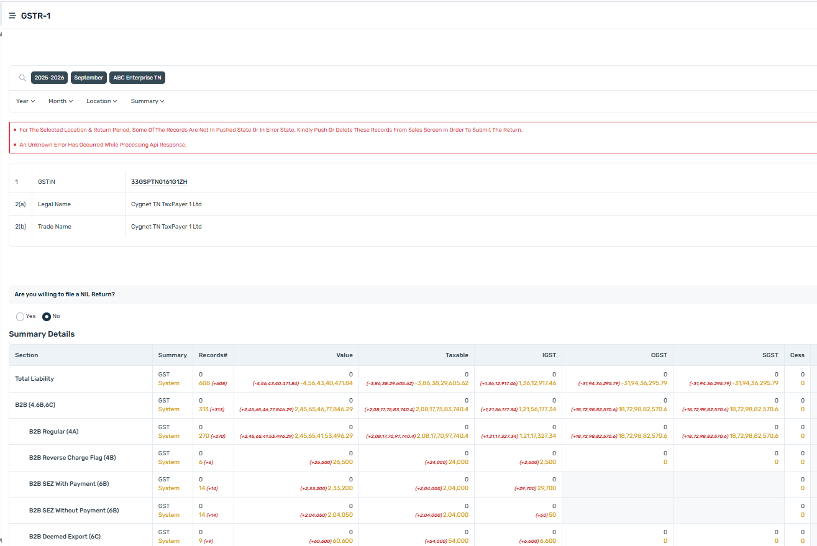Open the 313 system records for B2B
Image resolution: width=817 pixels, height=546 pixels.
(x=204, y=409)
